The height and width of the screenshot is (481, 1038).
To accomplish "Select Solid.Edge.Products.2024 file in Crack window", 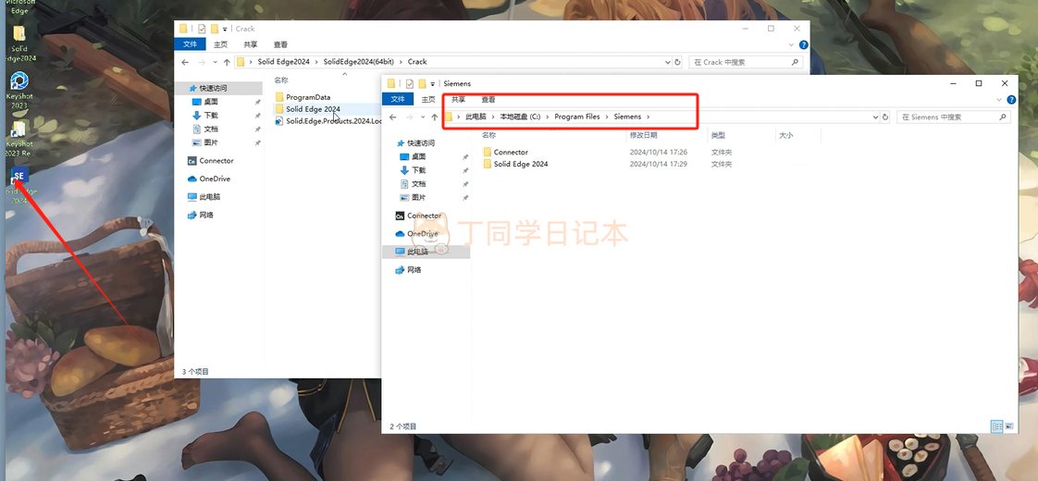I will [x=329, y=121].
